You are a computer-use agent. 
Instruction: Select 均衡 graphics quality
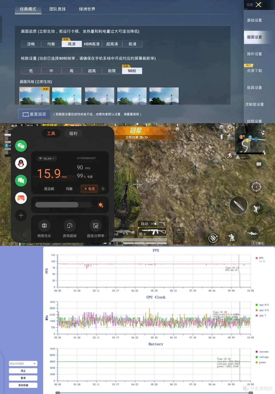[51, 44]
